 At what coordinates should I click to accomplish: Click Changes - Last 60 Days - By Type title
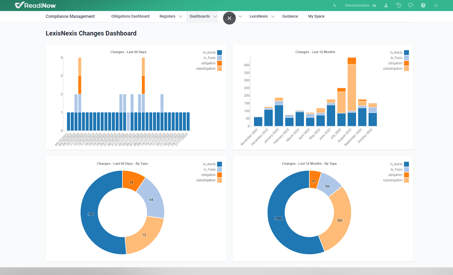[x=122, y=164]
